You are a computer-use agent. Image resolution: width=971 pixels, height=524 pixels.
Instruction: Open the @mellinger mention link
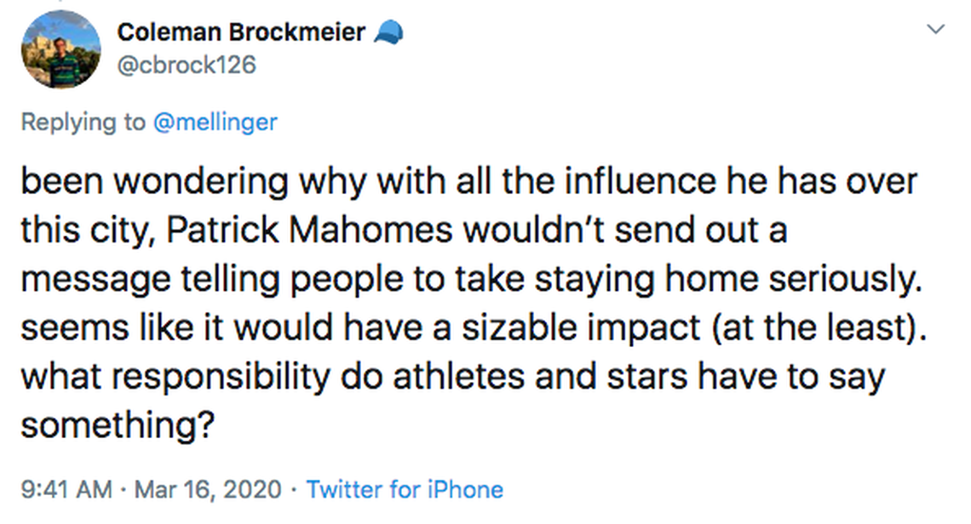(215, 122)
